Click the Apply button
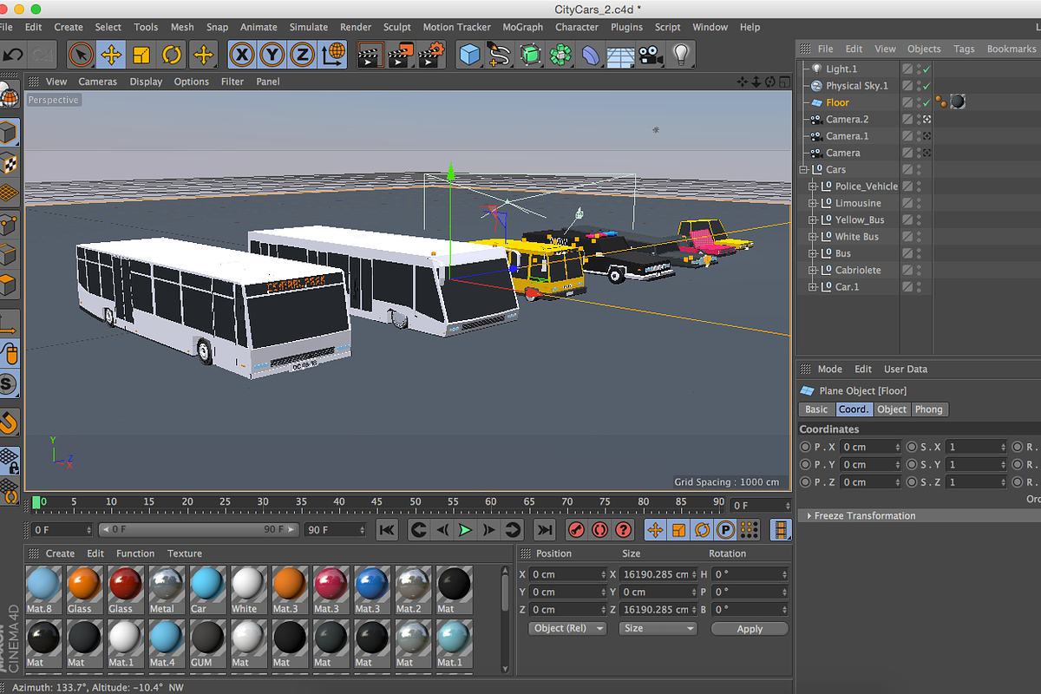This screenshot has width=1041, height=694. tap(750, 629)
